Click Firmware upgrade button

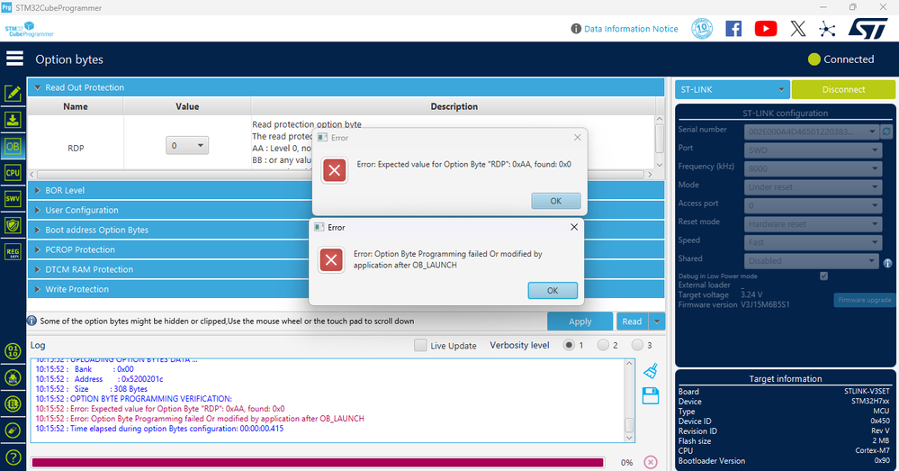click(x=864, y=300)
